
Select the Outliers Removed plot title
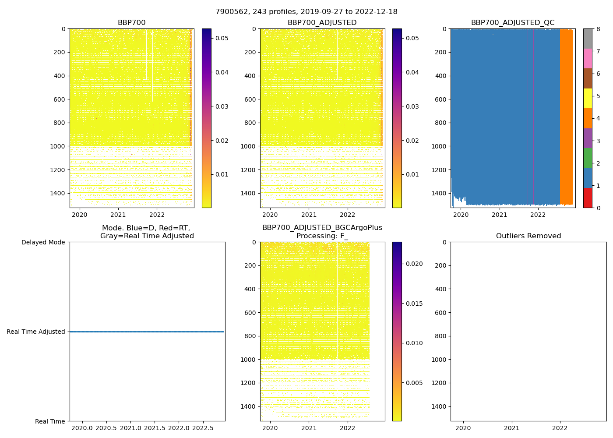tap(528, 236)
